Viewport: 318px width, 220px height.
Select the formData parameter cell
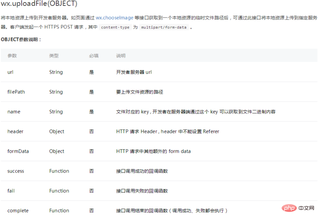pos(18,151)
